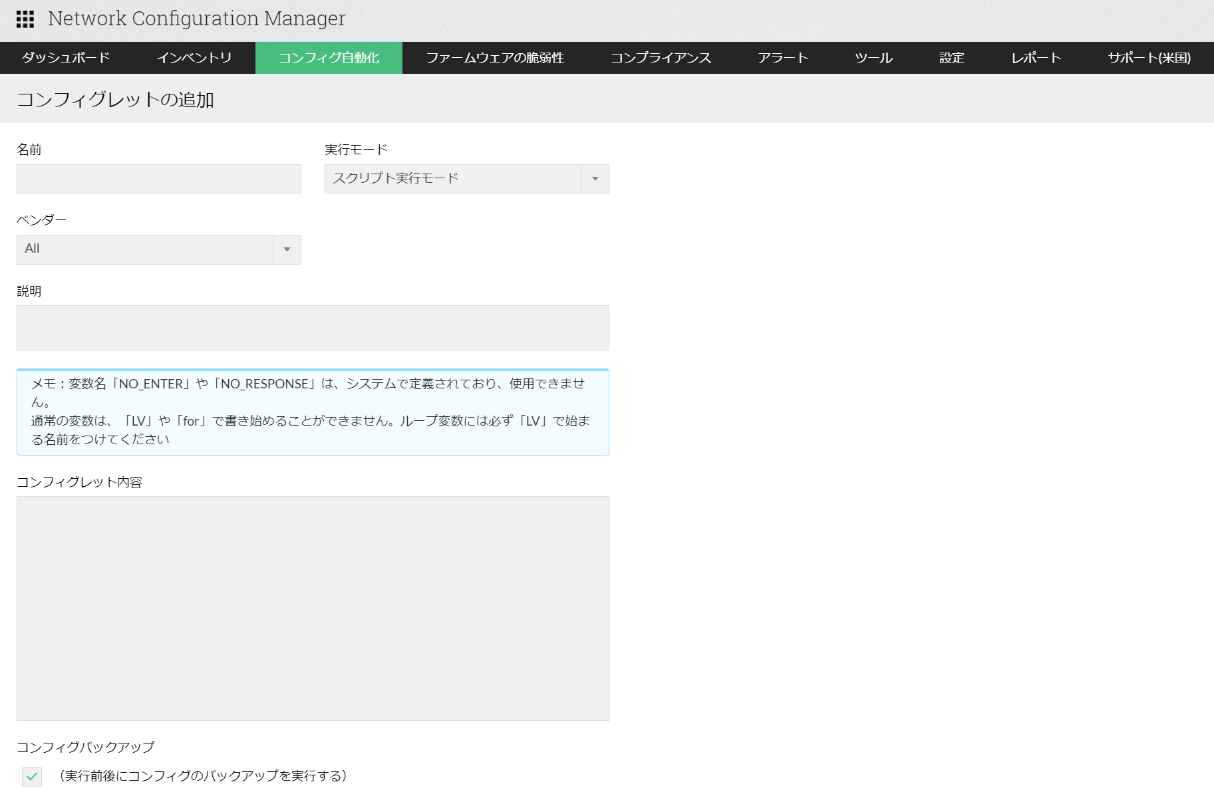
Task: Select the サポート(米国) tab
Action: 1149,58
